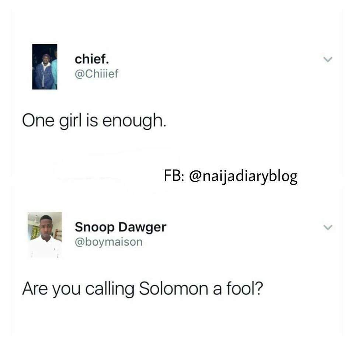This screenshot has height=354, width=354.
Task: Click the word 'enough.' in first tweet
Action: pyautogui.click(x=135, y=121)
